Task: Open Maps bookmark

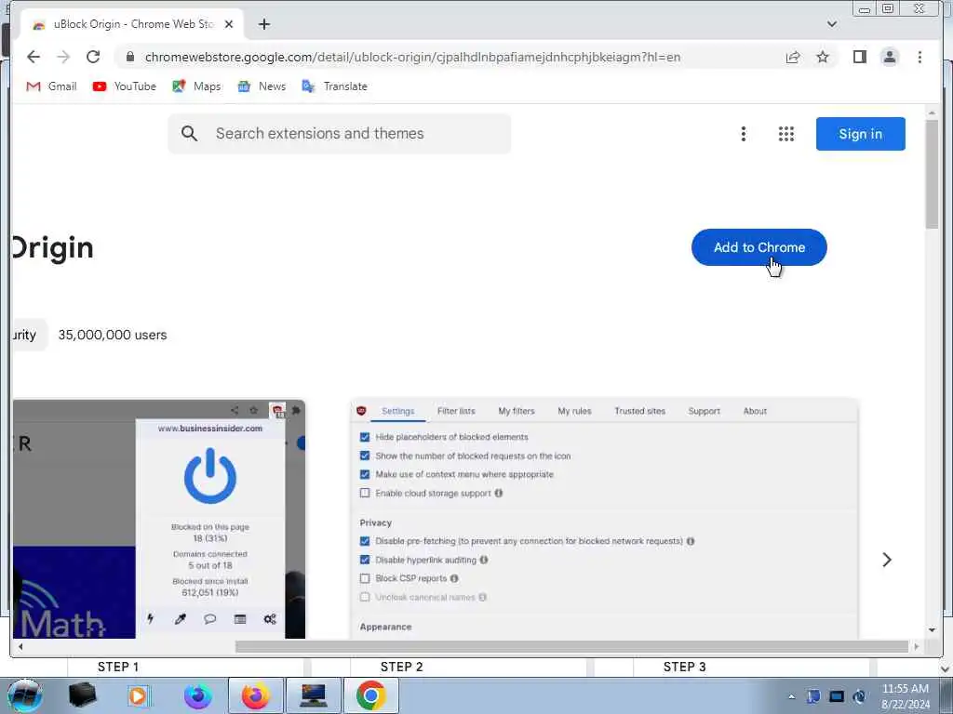Action: click(196, 86)
